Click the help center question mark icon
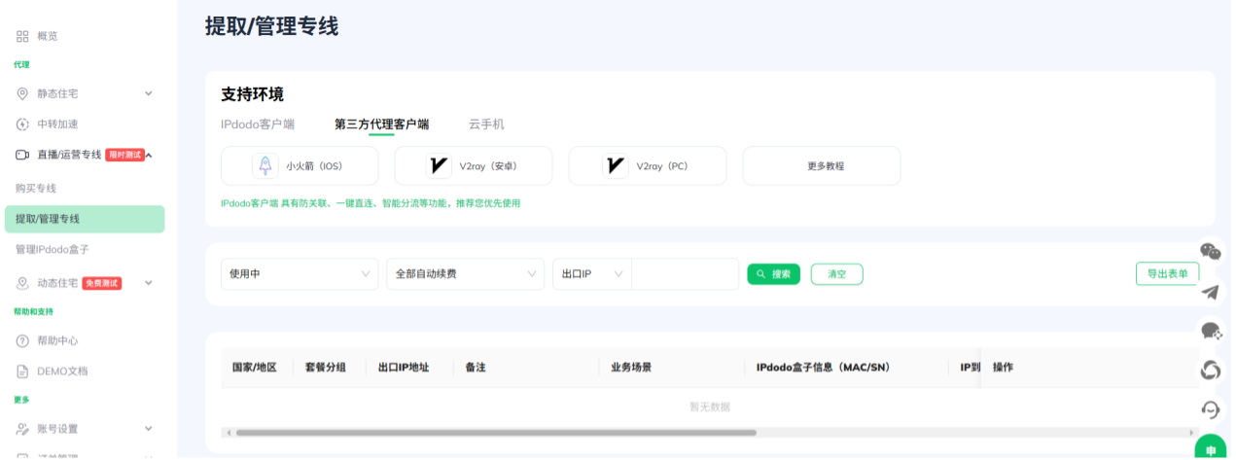 coord(22,340)
